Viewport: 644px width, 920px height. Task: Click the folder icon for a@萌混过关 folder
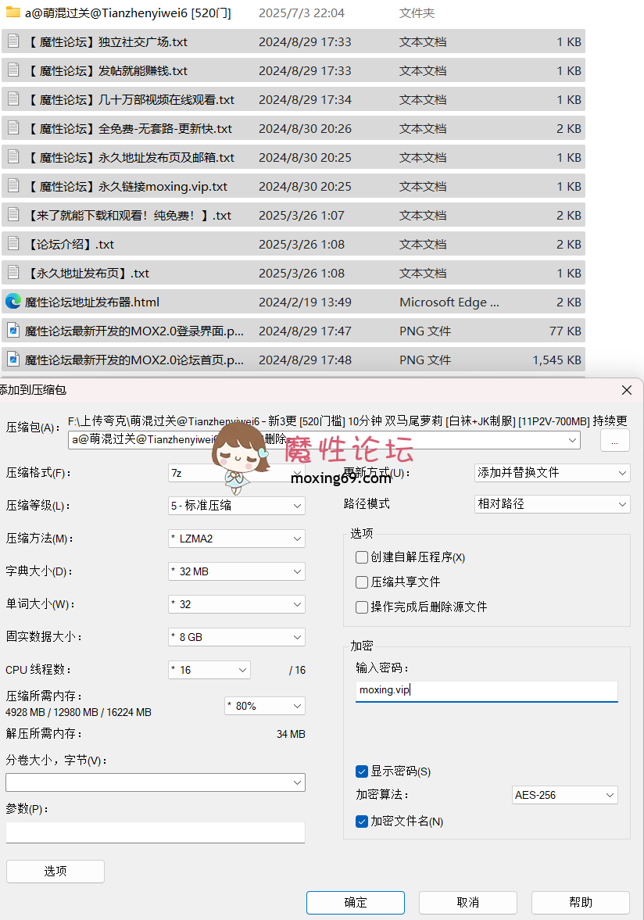pyautogui.click(x=13, y=13)
